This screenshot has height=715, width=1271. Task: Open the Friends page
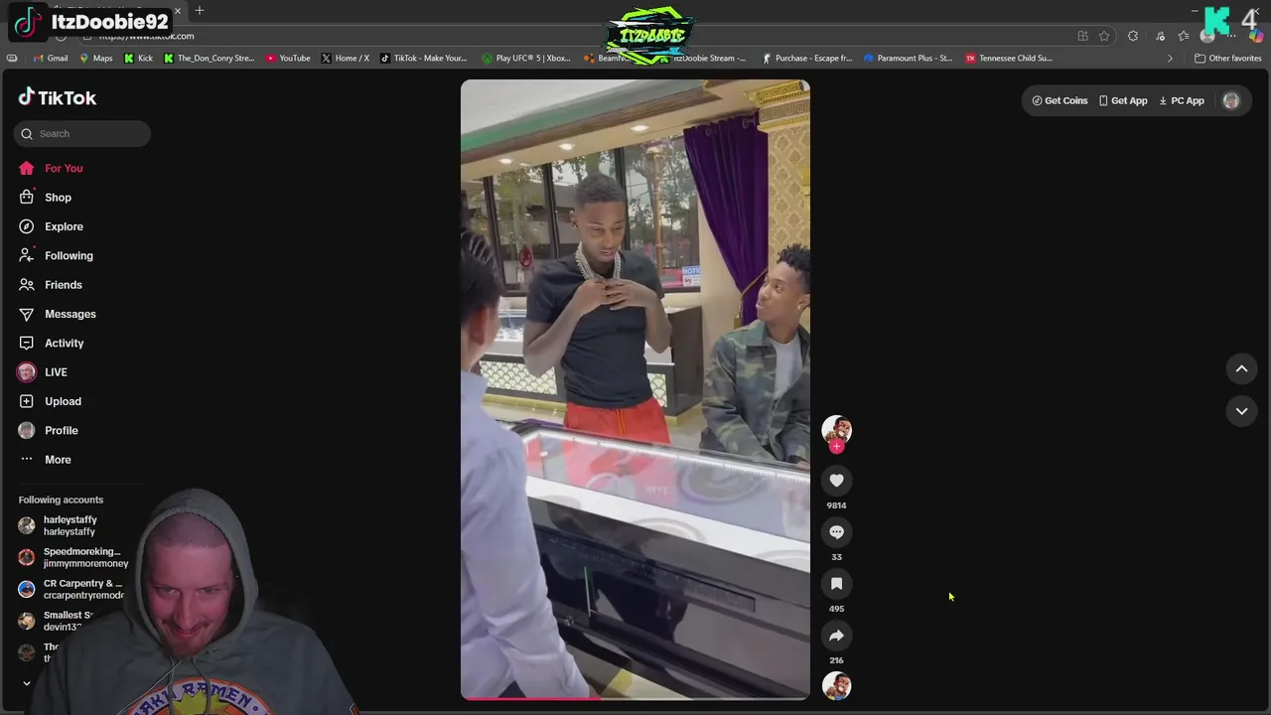pos(63,285)
